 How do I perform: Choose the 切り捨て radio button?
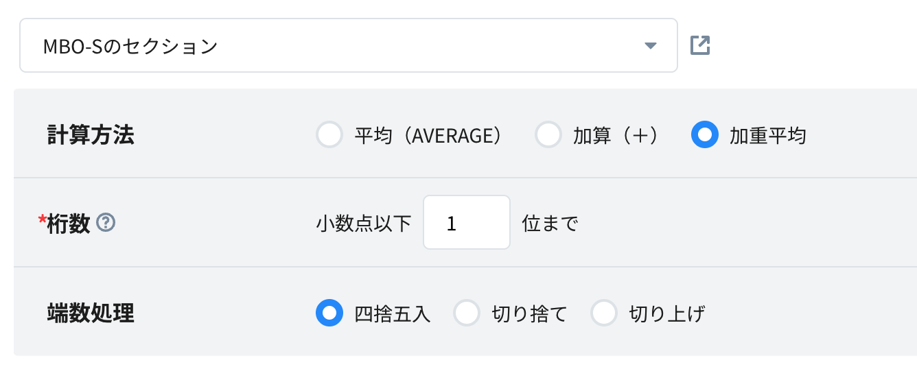[467, 313]
